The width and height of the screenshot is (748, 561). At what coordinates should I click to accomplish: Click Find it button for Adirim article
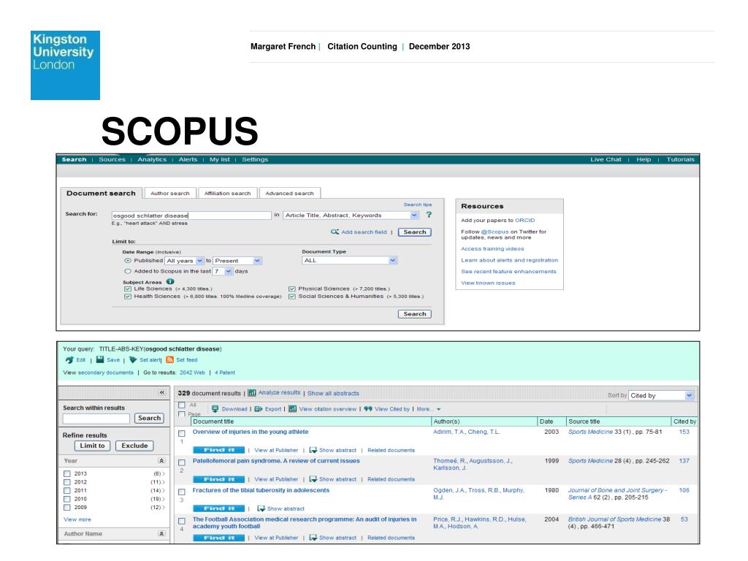click(218, 450)
